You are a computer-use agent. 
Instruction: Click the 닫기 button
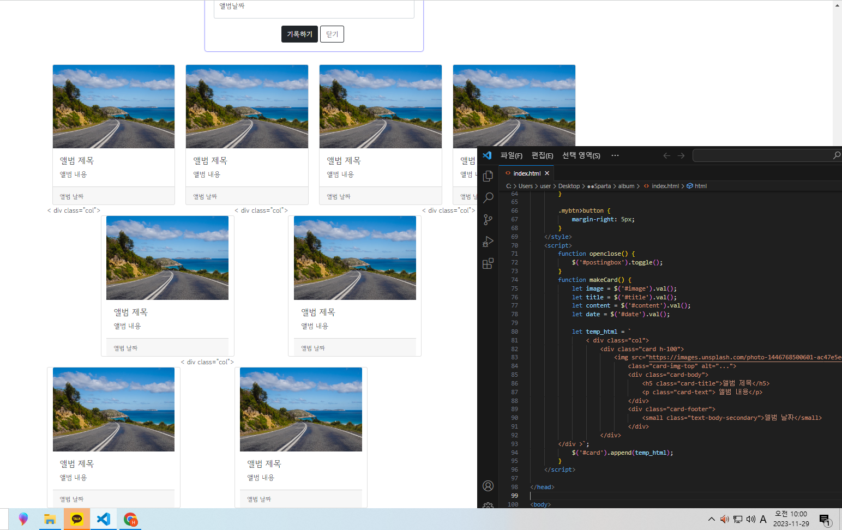pyautogui.click(x=332, y=34)
